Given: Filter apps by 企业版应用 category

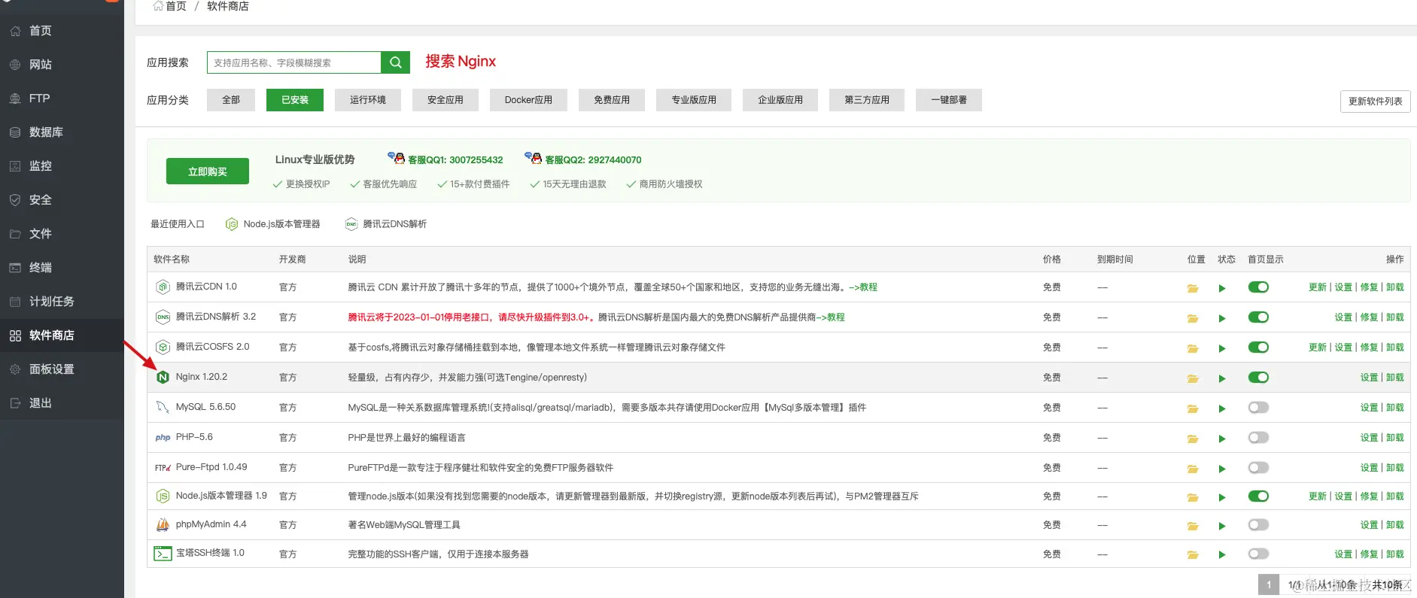Looking at the screenshot, I should coord(780,100).
